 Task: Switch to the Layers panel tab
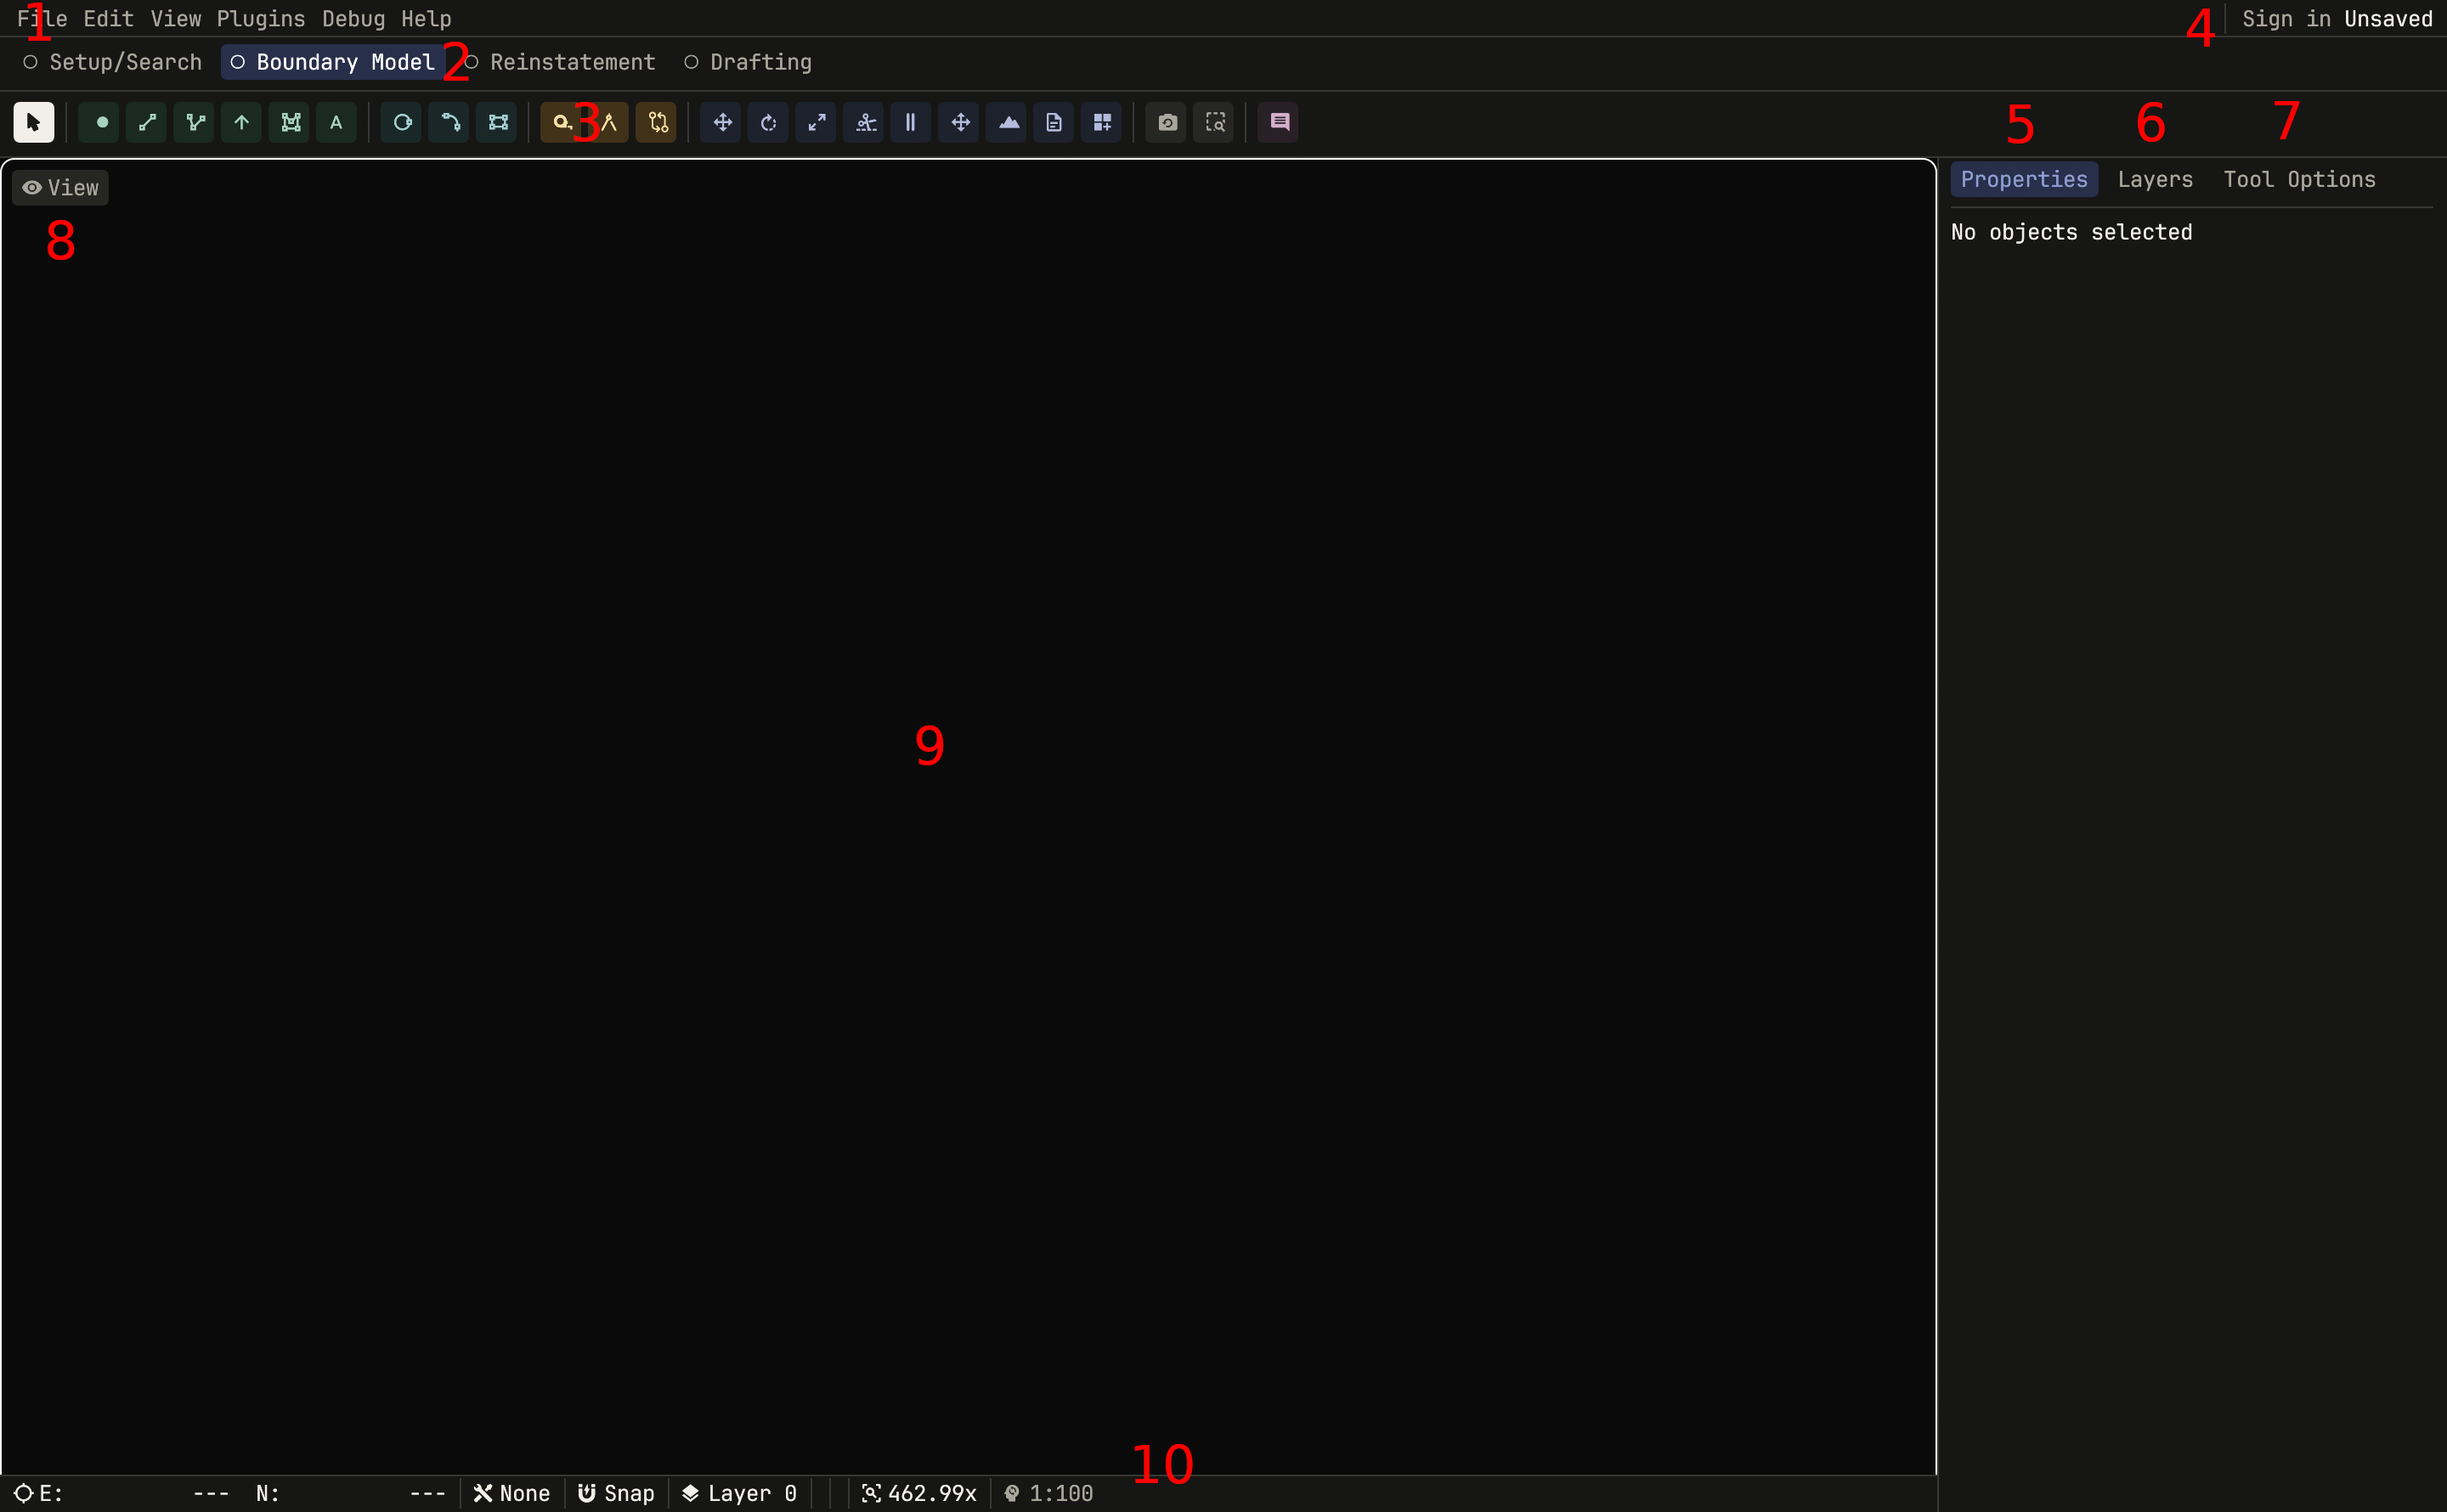(x=2155, y=180)
